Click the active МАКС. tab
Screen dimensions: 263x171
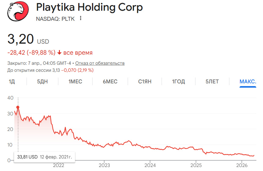tap(248, 82)
